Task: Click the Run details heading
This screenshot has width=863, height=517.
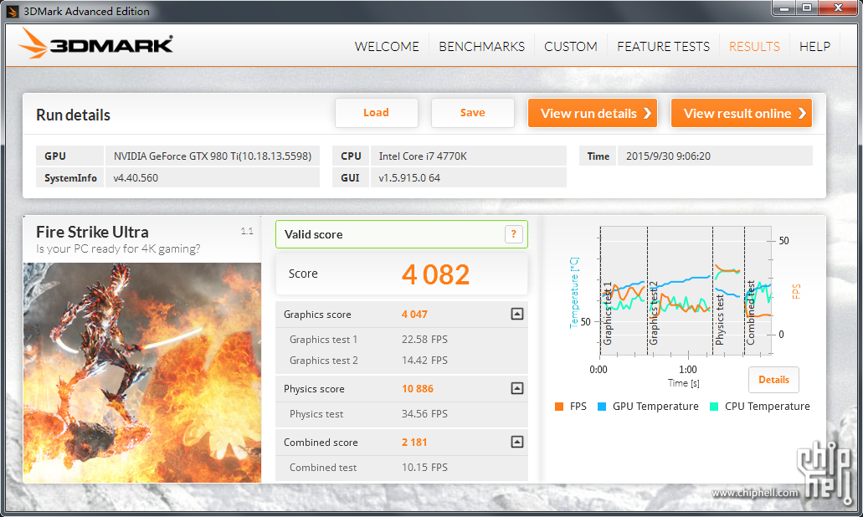Action: point(73,115)
